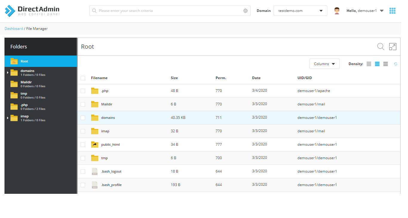The width and height of the screenshot is (408, 218).
Task: Select compact density view
Action: 369,64
